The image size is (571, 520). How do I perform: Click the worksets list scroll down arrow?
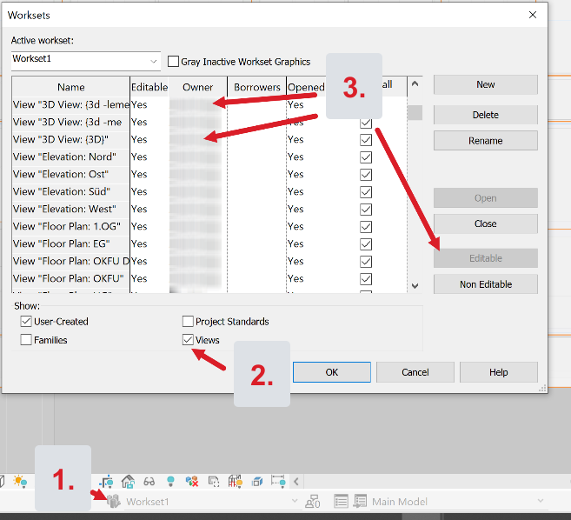[x=415, y=286]
